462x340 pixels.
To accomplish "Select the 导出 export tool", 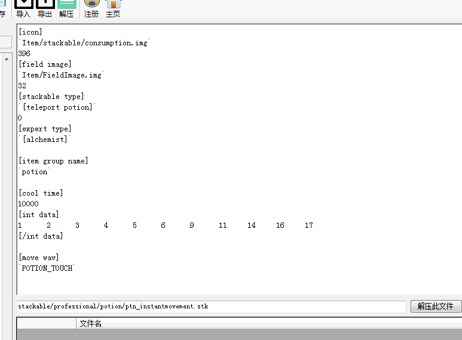I will tap(45, 9).
